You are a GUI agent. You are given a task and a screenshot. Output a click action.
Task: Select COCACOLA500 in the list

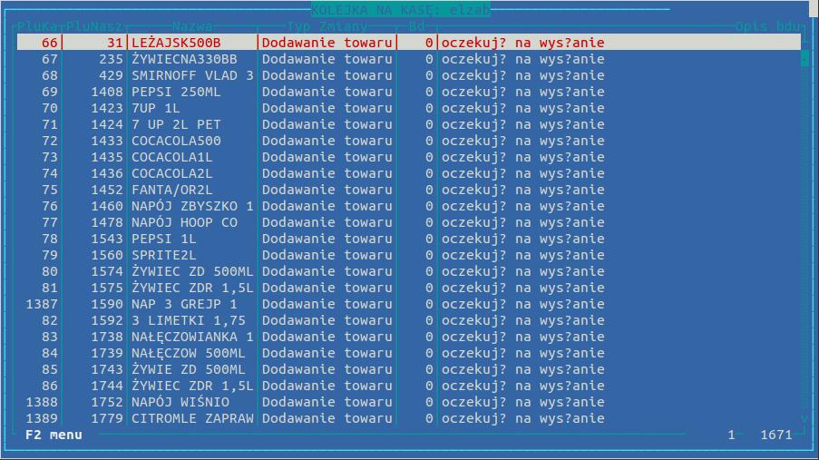click(176, 141)
